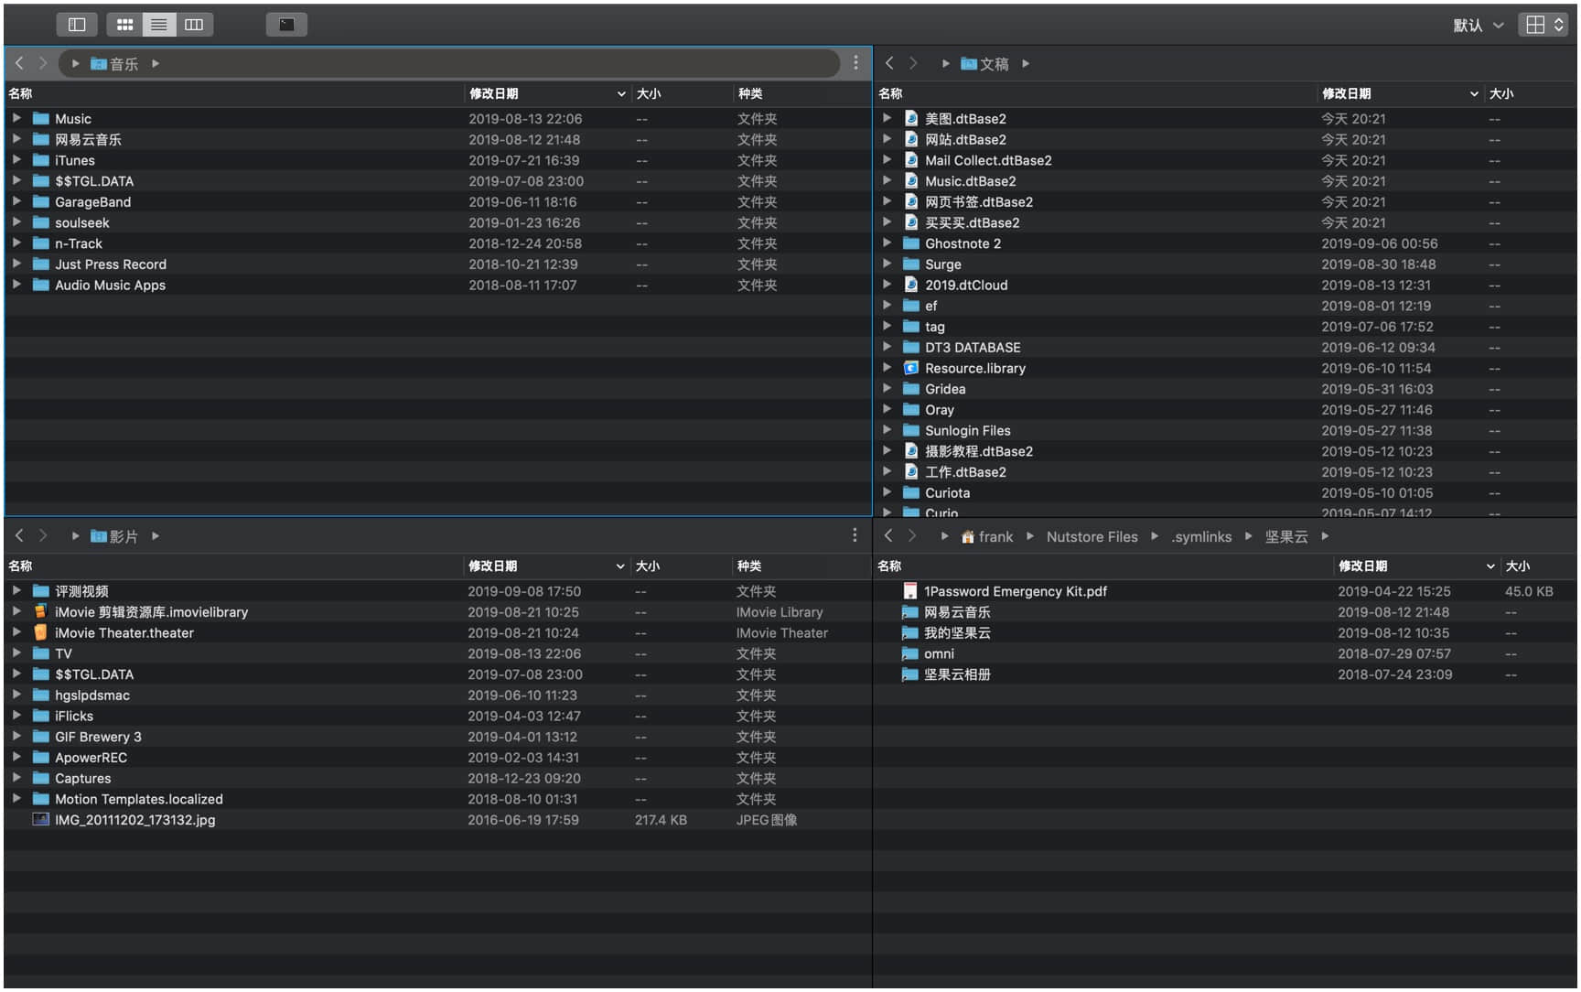Select the 我的坚果云 folder icon
The height and width of the screenshot is (992, 1581).
coord(909,632)
